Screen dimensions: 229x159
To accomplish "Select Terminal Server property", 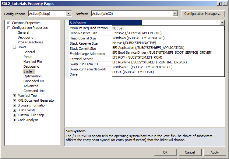I will pyautogui.click(x=90, y=59).
